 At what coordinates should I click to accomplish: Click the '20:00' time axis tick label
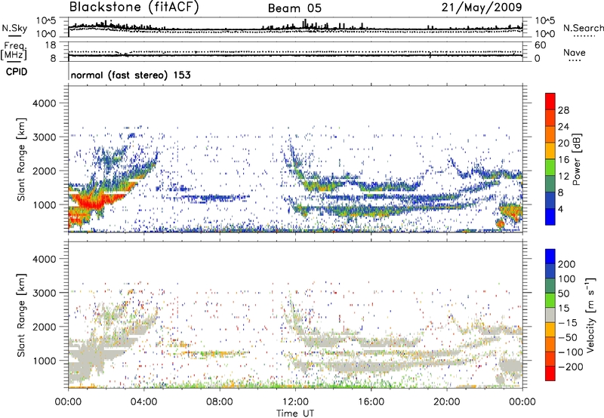click(x=447, y=402)
